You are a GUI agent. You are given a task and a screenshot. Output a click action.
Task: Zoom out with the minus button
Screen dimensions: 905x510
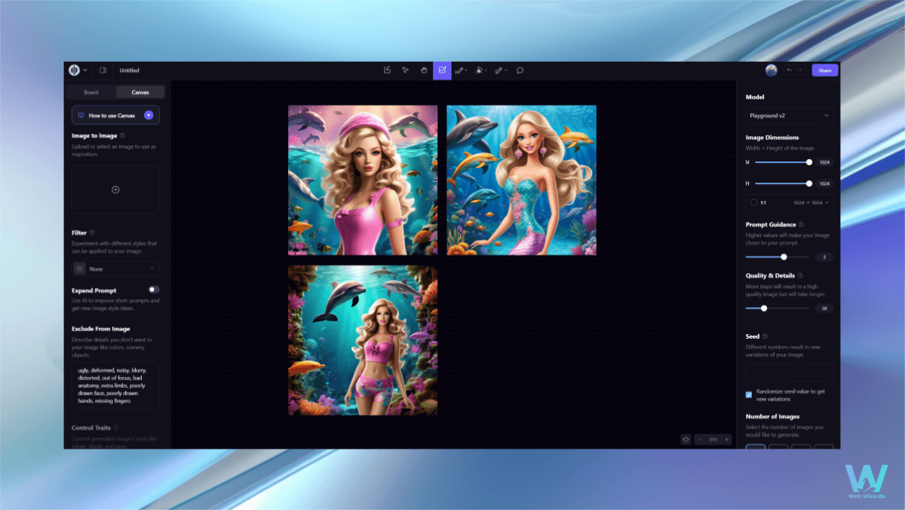pyautogui.click(x=699, y=439)
